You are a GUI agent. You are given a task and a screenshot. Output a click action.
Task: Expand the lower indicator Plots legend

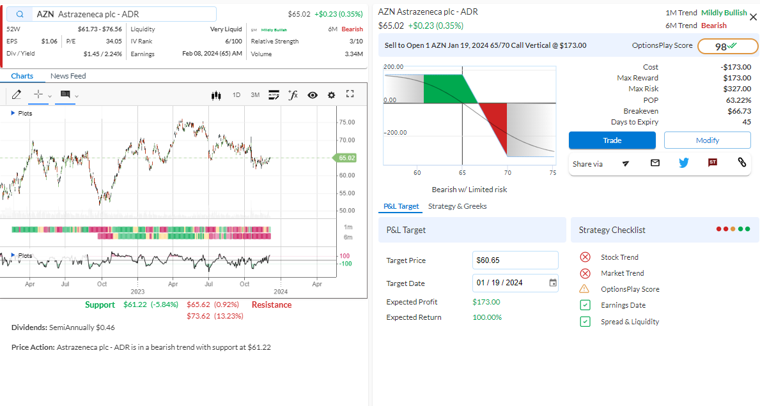pos(21,255)
